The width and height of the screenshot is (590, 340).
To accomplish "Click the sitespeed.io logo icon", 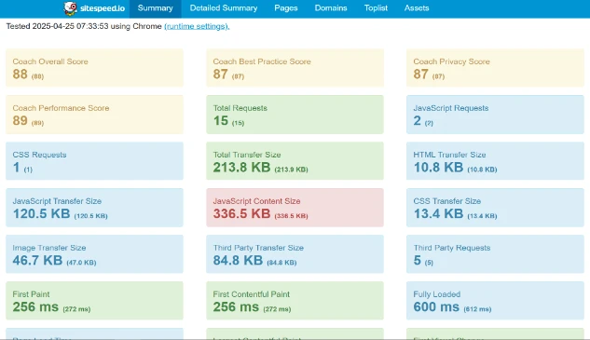I will (70, 8).
